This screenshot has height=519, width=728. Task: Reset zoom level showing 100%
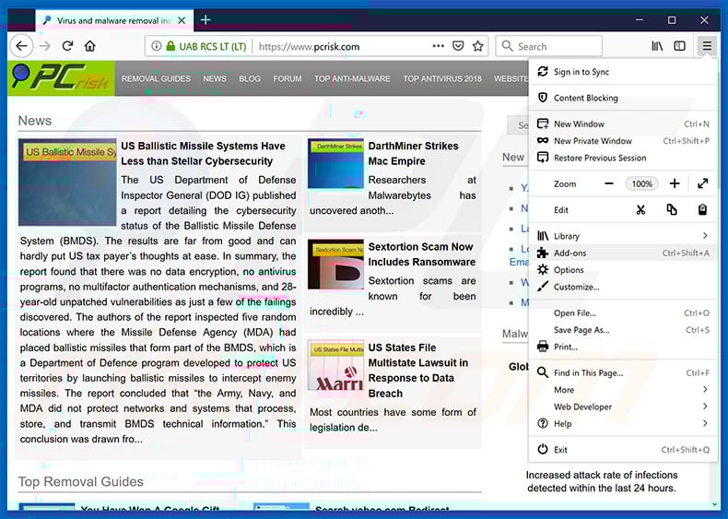(x=641, y=183)
